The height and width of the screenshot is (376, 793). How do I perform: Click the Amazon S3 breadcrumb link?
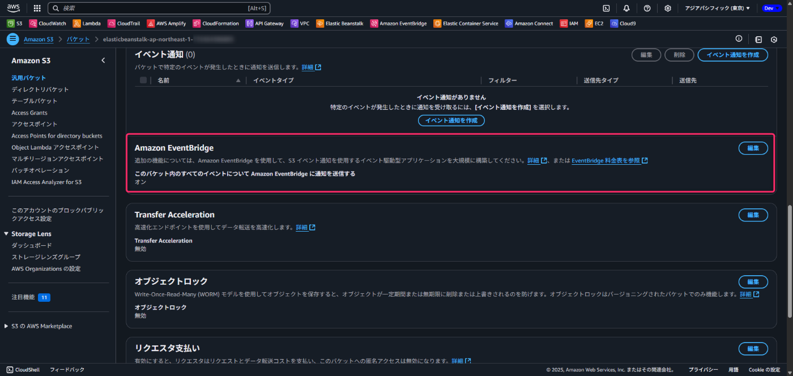(39, 40)
